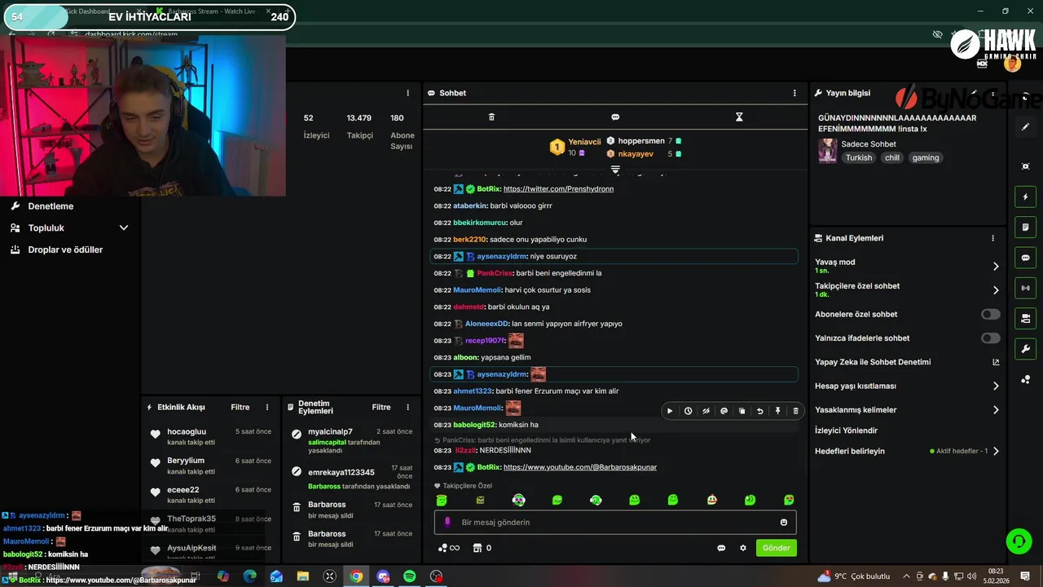Toggle Yalnızca ifadelerle sohbet switch

990,338
